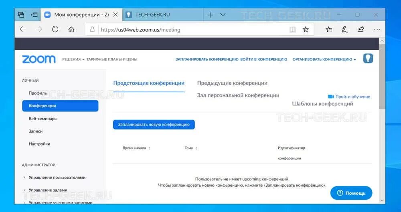Open ТАРИФНЫЕ ПЛАНЫ И ЦЕНЫ link
This screenshot has height=212, width=401.
[x=112, y=59]
